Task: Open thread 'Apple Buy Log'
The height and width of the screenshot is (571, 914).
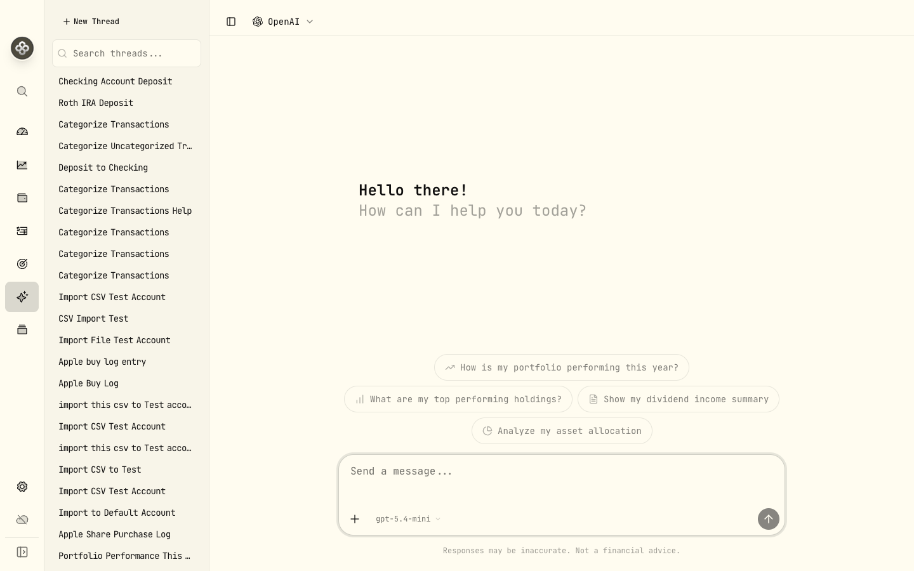Action: pos(126,383)
